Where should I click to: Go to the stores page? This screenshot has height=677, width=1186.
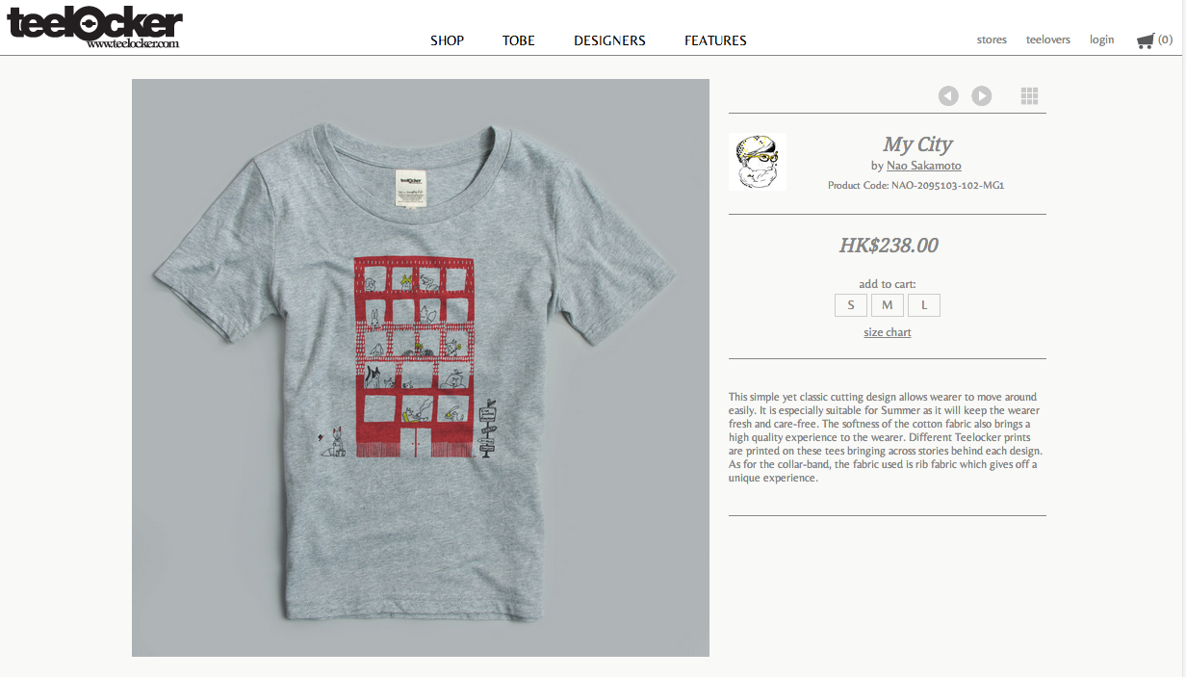(992, 39)
